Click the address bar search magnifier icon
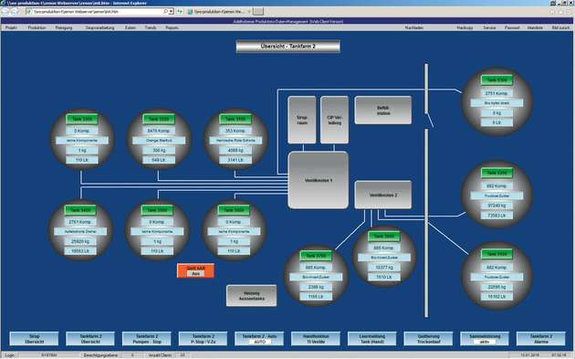Screen dimensions: 575x359 (165, 11)
